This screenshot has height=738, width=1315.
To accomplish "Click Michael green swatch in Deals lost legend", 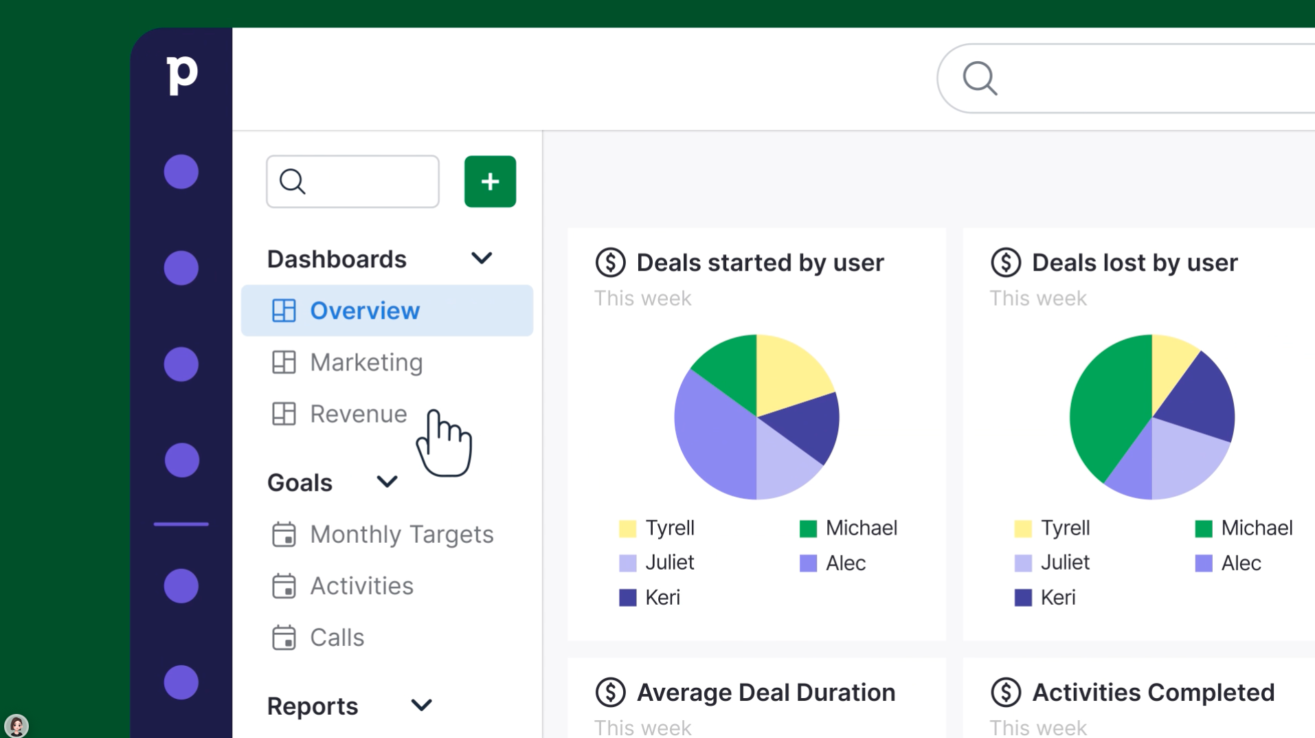I will [x=1204, y=528].
